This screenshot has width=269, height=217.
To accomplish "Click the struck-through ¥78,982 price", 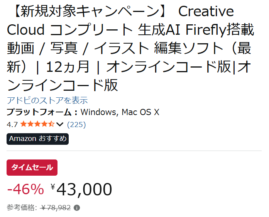I will coord(56,208).
